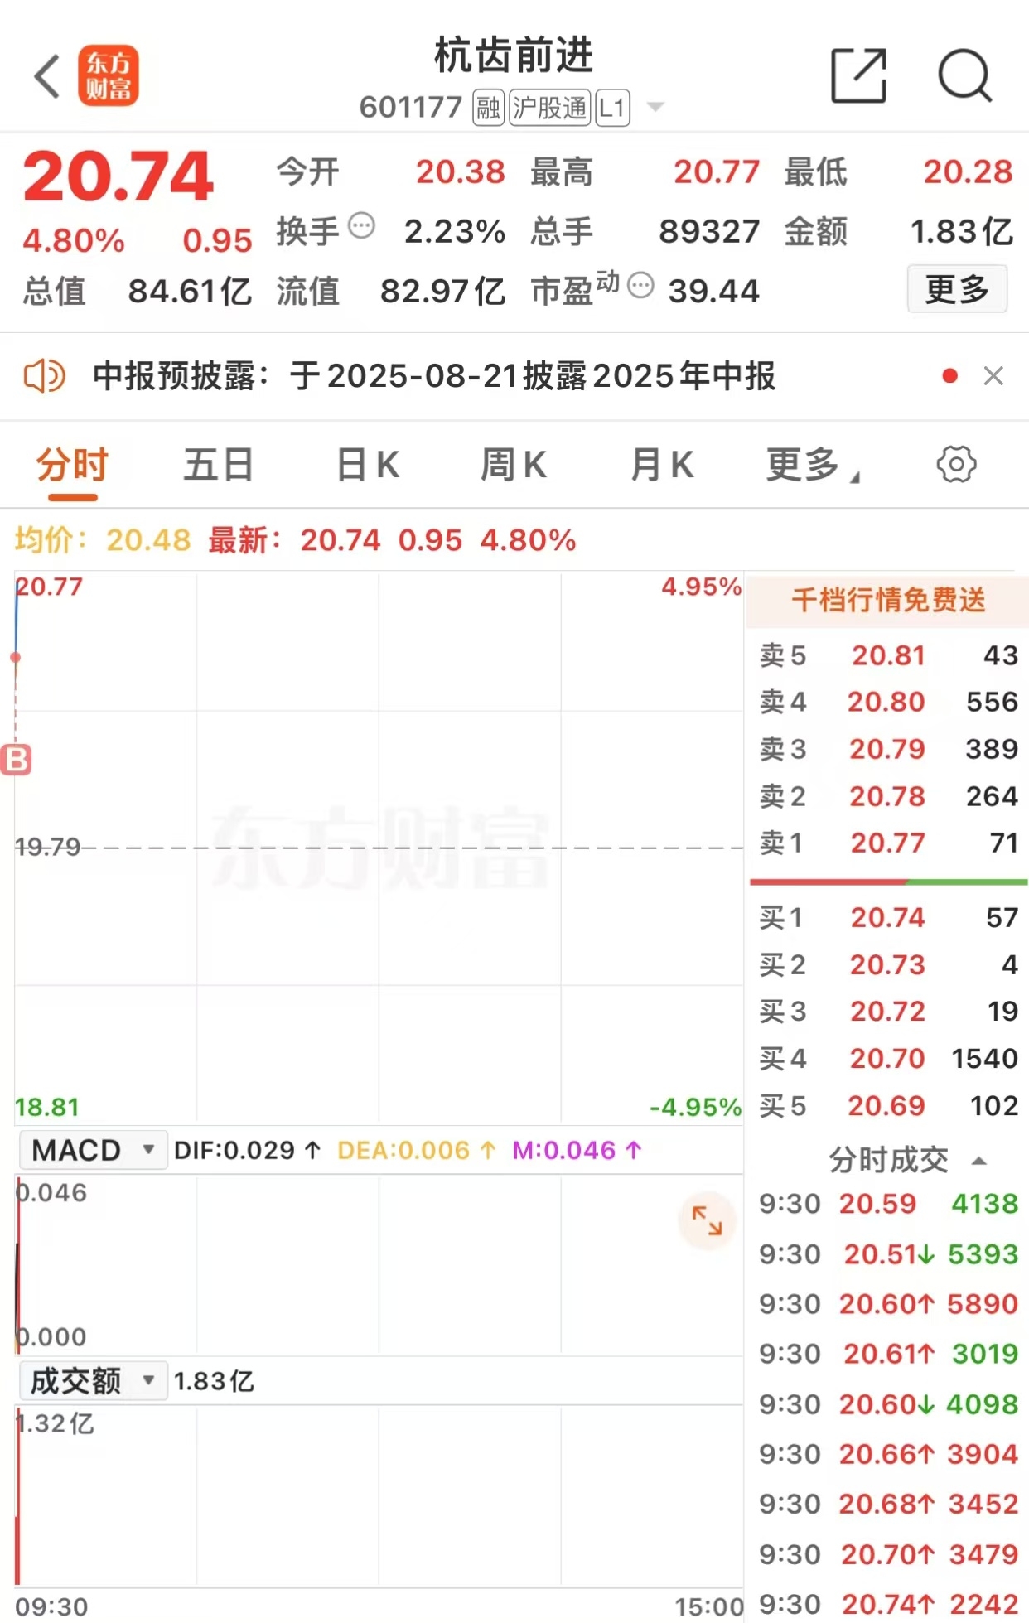Switch to the 日K tab
The image size is (1029, 1623).
pyautogui.click(x=367, y=465)
